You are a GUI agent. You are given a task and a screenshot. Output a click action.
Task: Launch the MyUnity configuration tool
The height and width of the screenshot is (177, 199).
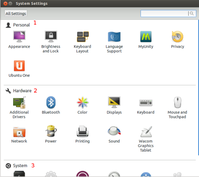[x=146, y=40]
